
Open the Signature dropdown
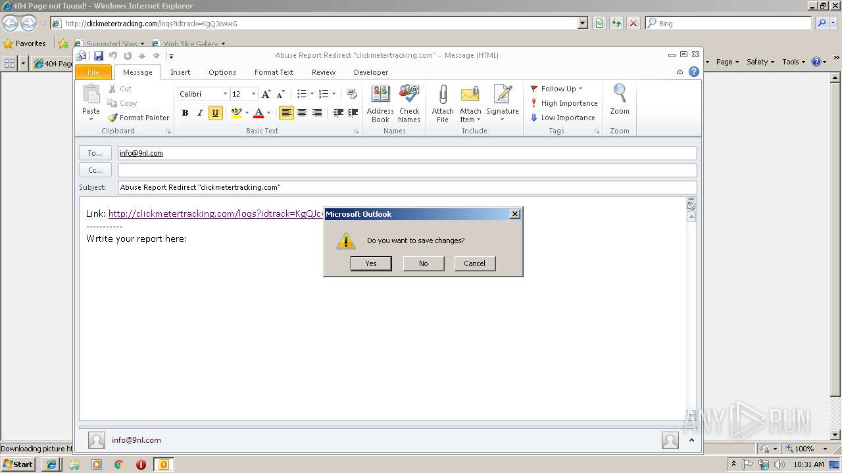pyautogui.click(x=503, y=104)
